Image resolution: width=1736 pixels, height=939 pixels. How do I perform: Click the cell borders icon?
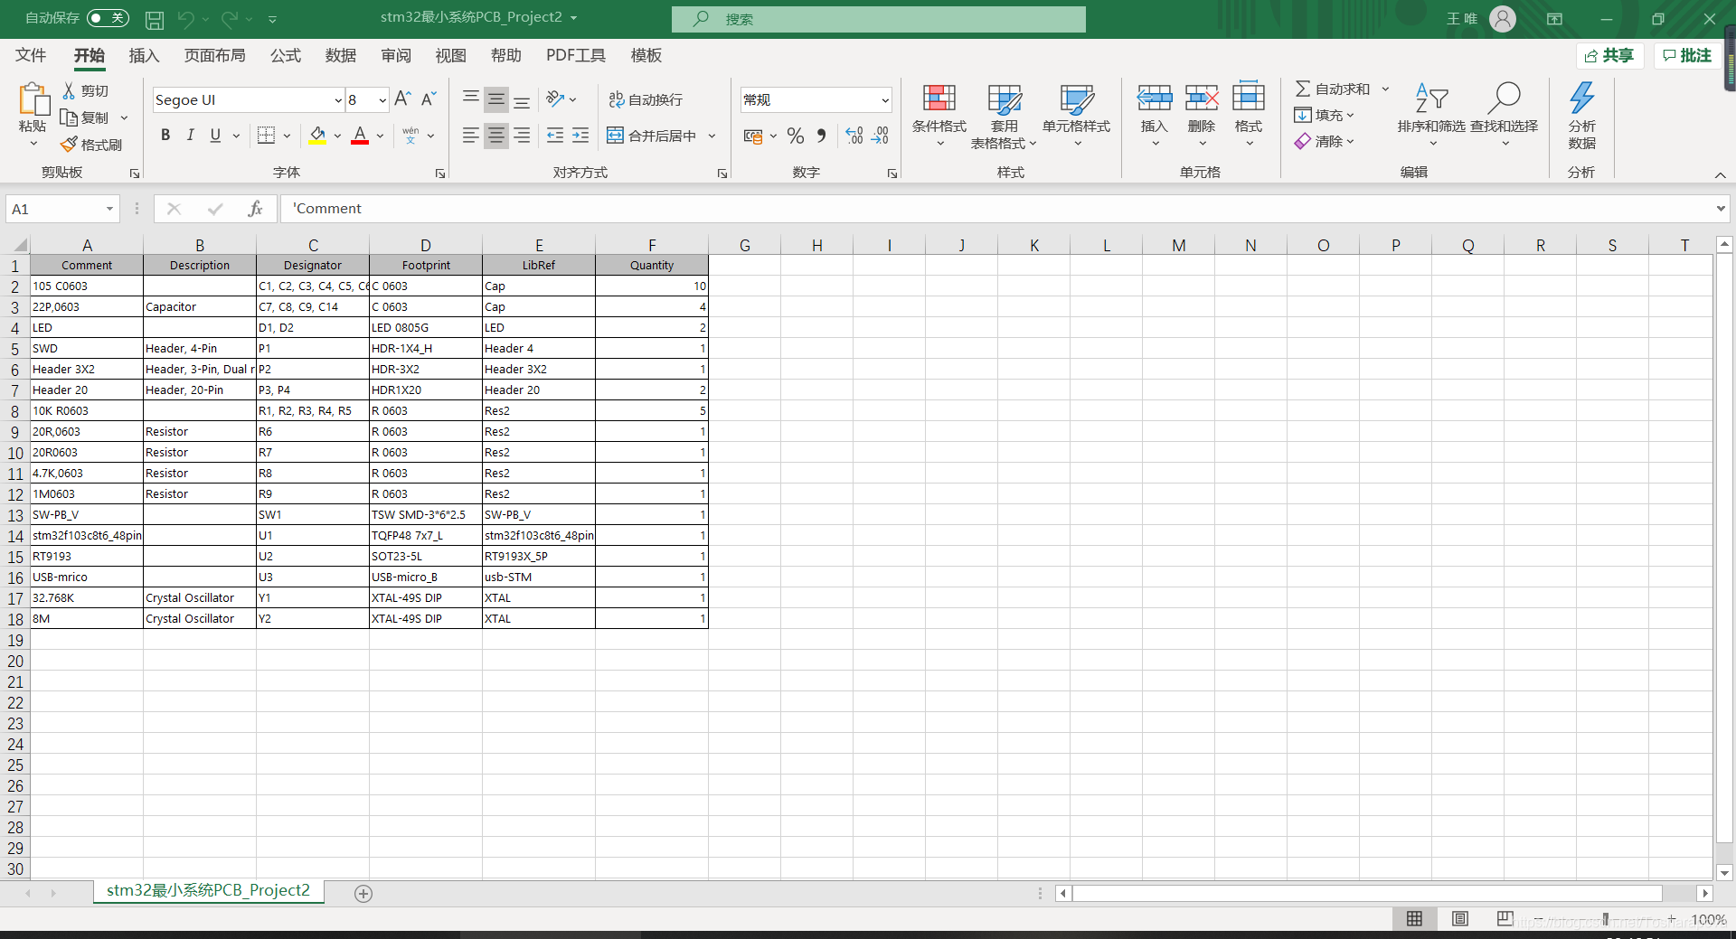click(x=266, y=136)
